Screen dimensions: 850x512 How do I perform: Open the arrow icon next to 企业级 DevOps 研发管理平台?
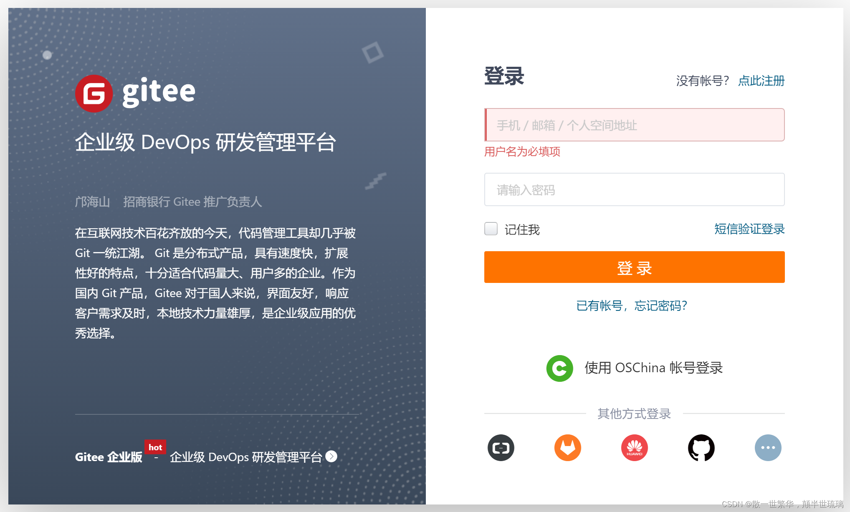(x=331, y=457)
